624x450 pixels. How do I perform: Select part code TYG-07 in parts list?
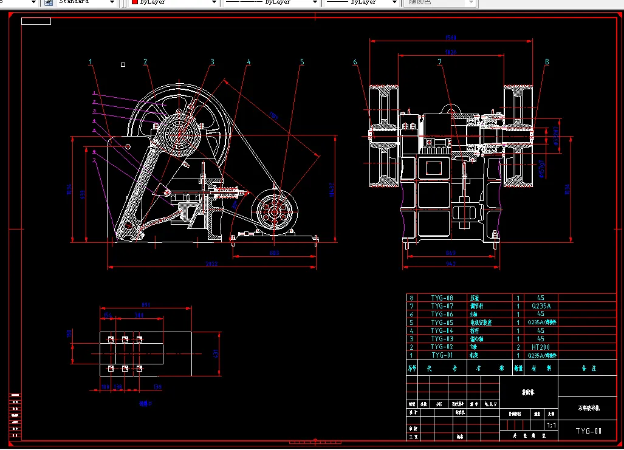coord(442,306)
